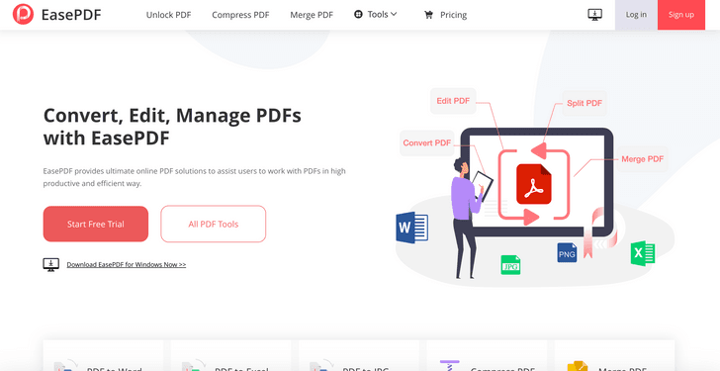Follow Download EasePDF for Windows link
Viewport: 720px width, 371px height.
[x=127, y=264]
